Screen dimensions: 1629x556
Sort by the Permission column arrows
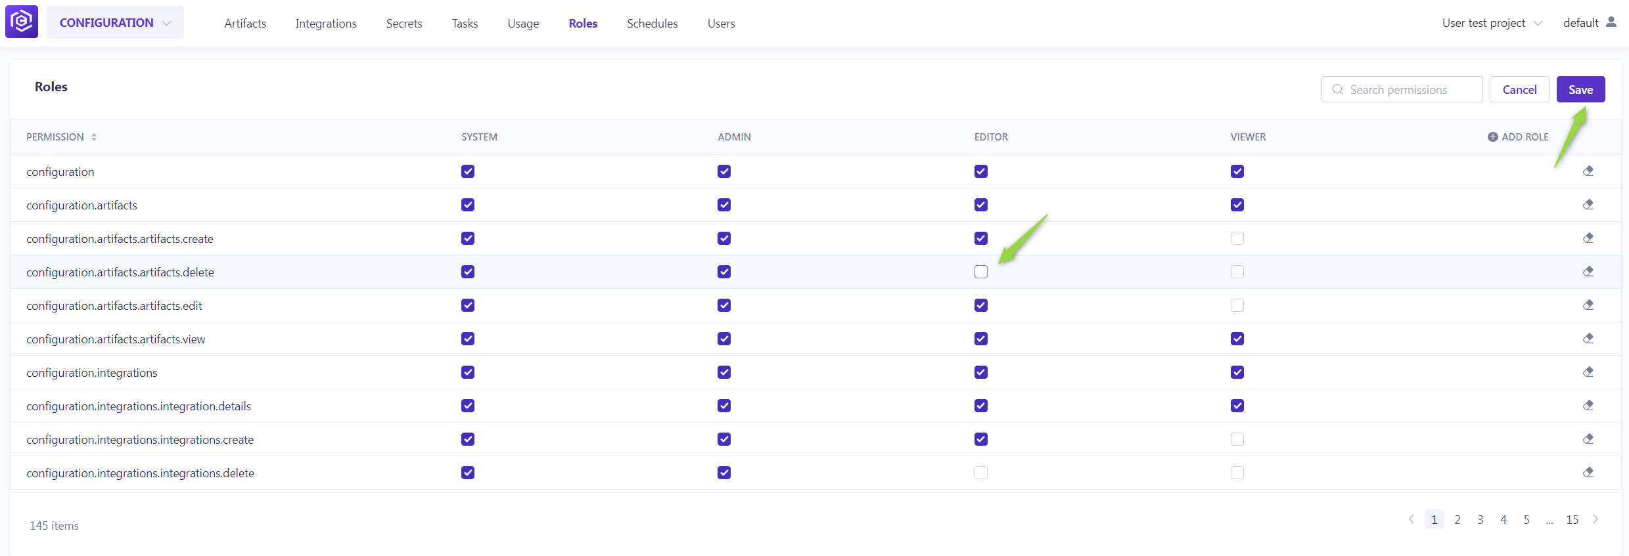click(94, 137)
